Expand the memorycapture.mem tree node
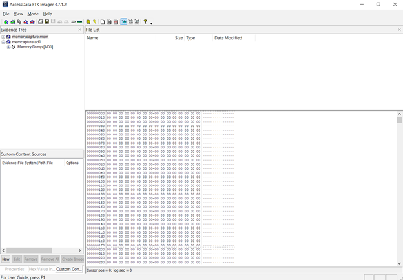The height and width of the screenshot is (280, 403). tap(3, 37)
